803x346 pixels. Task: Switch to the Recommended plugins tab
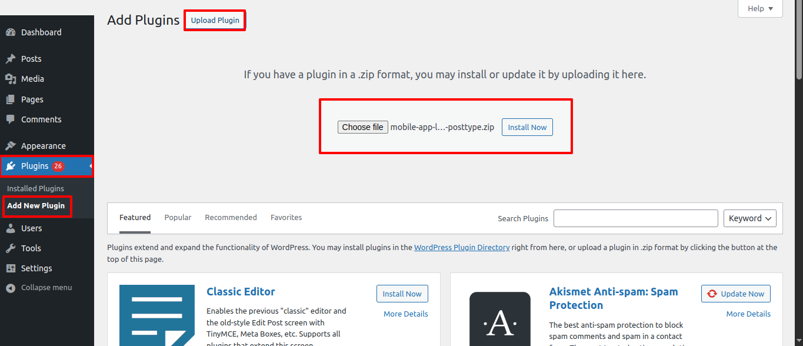(x=231, y=218)
